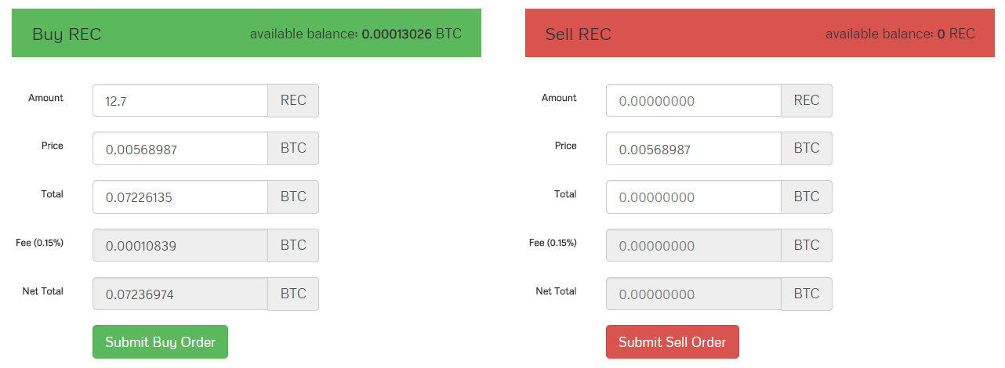Click the Buy Net Total field
Image resolution: width=1005 pixels, height=368 pixels.
click(x=180, y=294)
